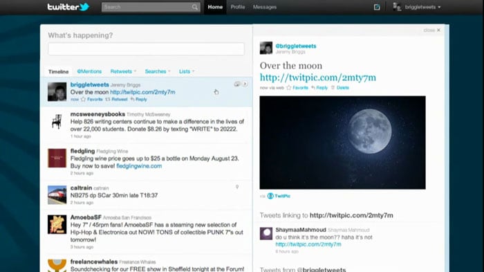
Task: Click @briggletweets username in detail pane
Action: [x=296, y=46]
